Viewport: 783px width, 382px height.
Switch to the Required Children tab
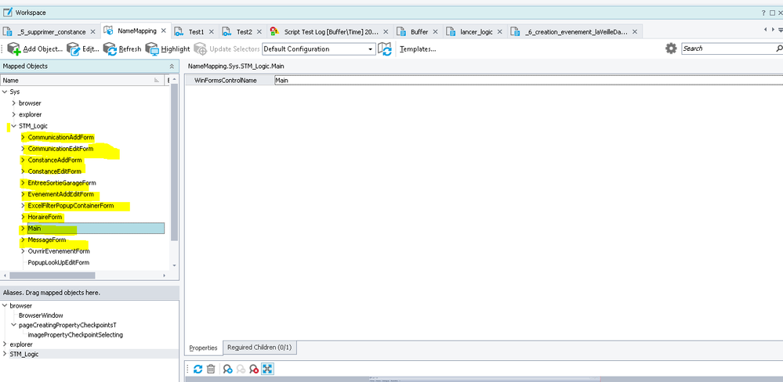coord(259,348)
